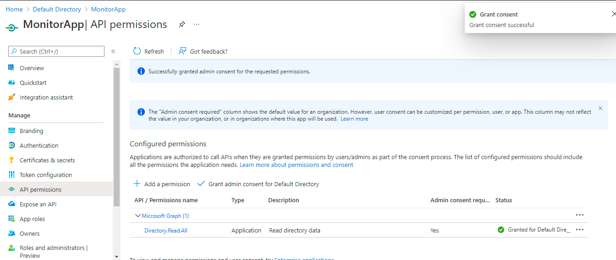
Task: Close the Grant consent notification
Action: coord(614,14)
